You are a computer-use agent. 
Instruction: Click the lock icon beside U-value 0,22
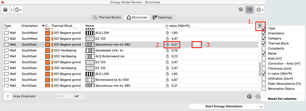click(x=167, y=56)
